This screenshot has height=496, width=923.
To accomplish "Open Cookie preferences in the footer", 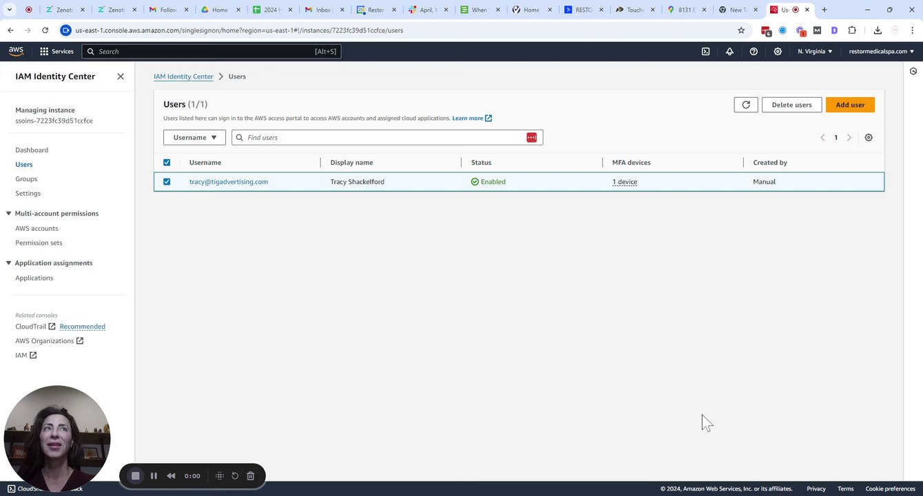I will tap(890, 489).
